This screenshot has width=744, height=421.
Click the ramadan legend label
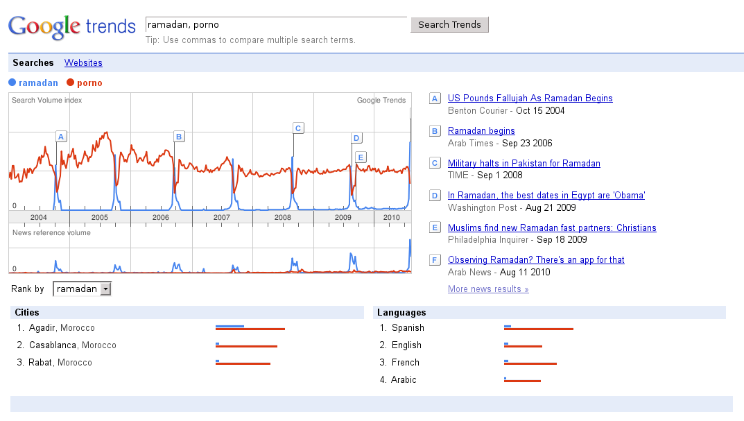[38, 83]
